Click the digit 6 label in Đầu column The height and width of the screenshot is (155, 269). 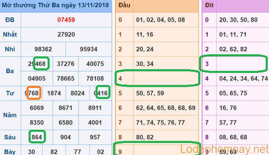pyautogui.click(x=120, y=108)
